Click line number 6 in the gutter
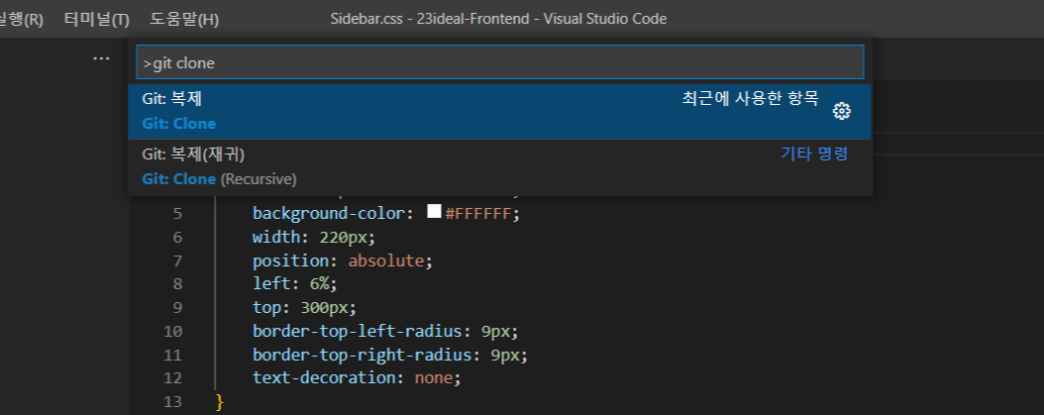The image size is (1044, 415). point(177,237)
